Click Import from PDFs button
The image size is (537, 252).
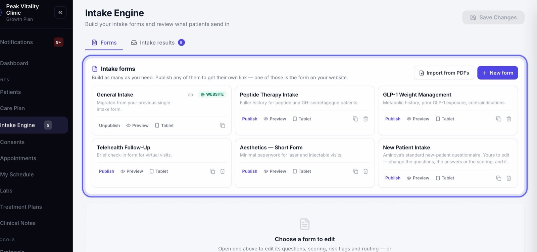click(x=444, y=73)
